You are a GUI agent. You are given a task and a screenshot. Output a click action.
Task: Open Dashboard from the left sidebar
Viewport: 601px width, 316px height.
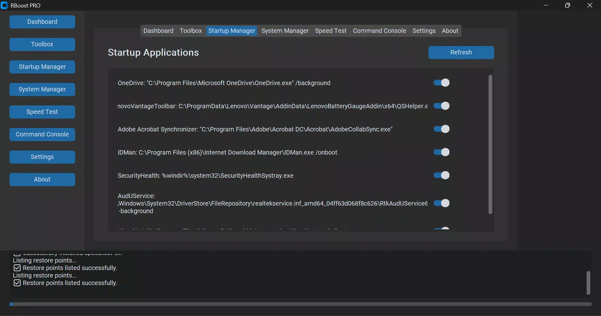click(x=42, y=22)
